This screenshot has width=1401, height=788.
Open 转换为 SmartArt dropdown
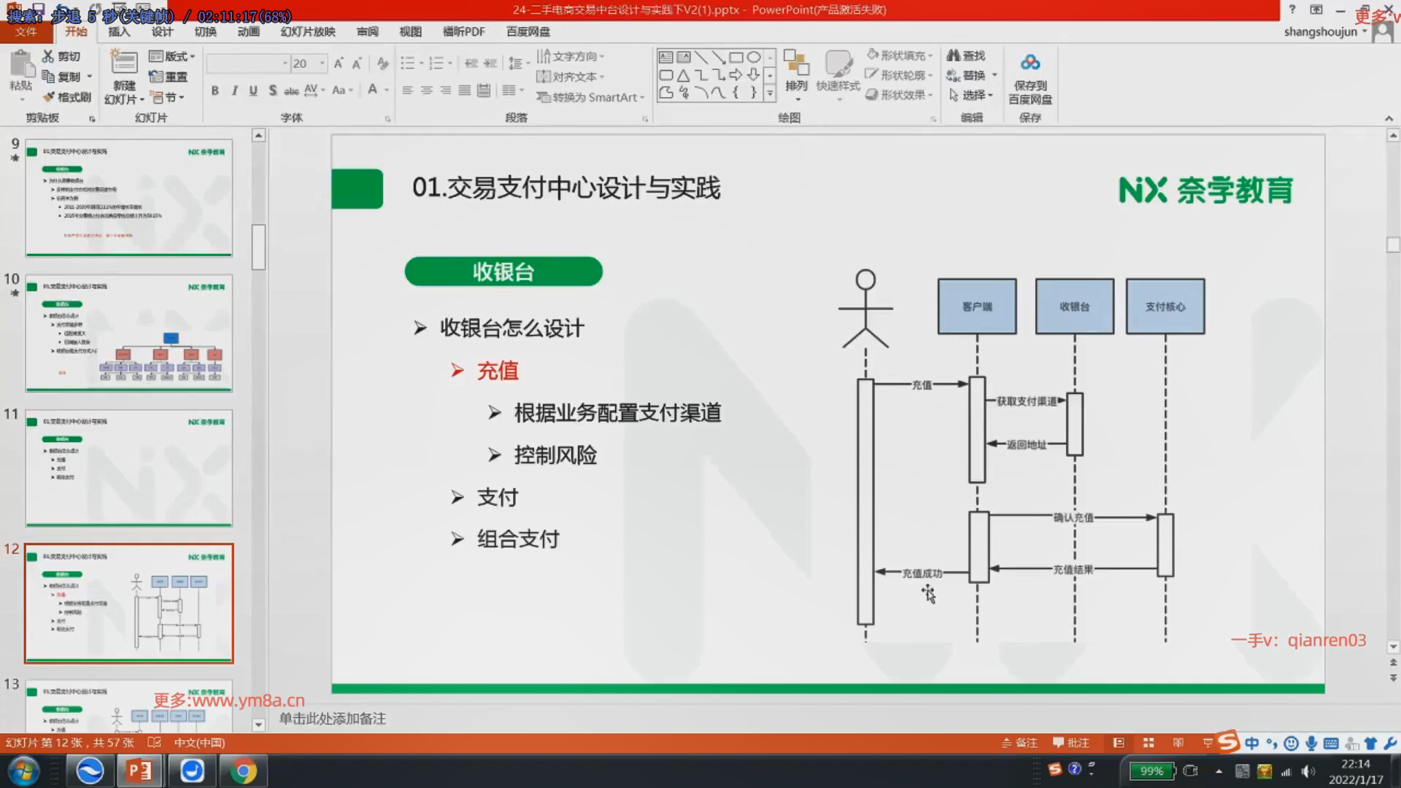[591, 97]
